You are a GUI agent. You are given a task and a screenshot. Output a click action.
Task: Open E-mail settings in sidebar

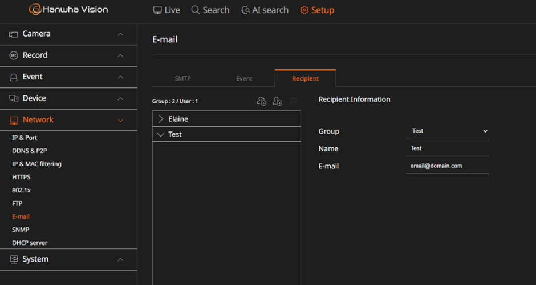(21, 216)
